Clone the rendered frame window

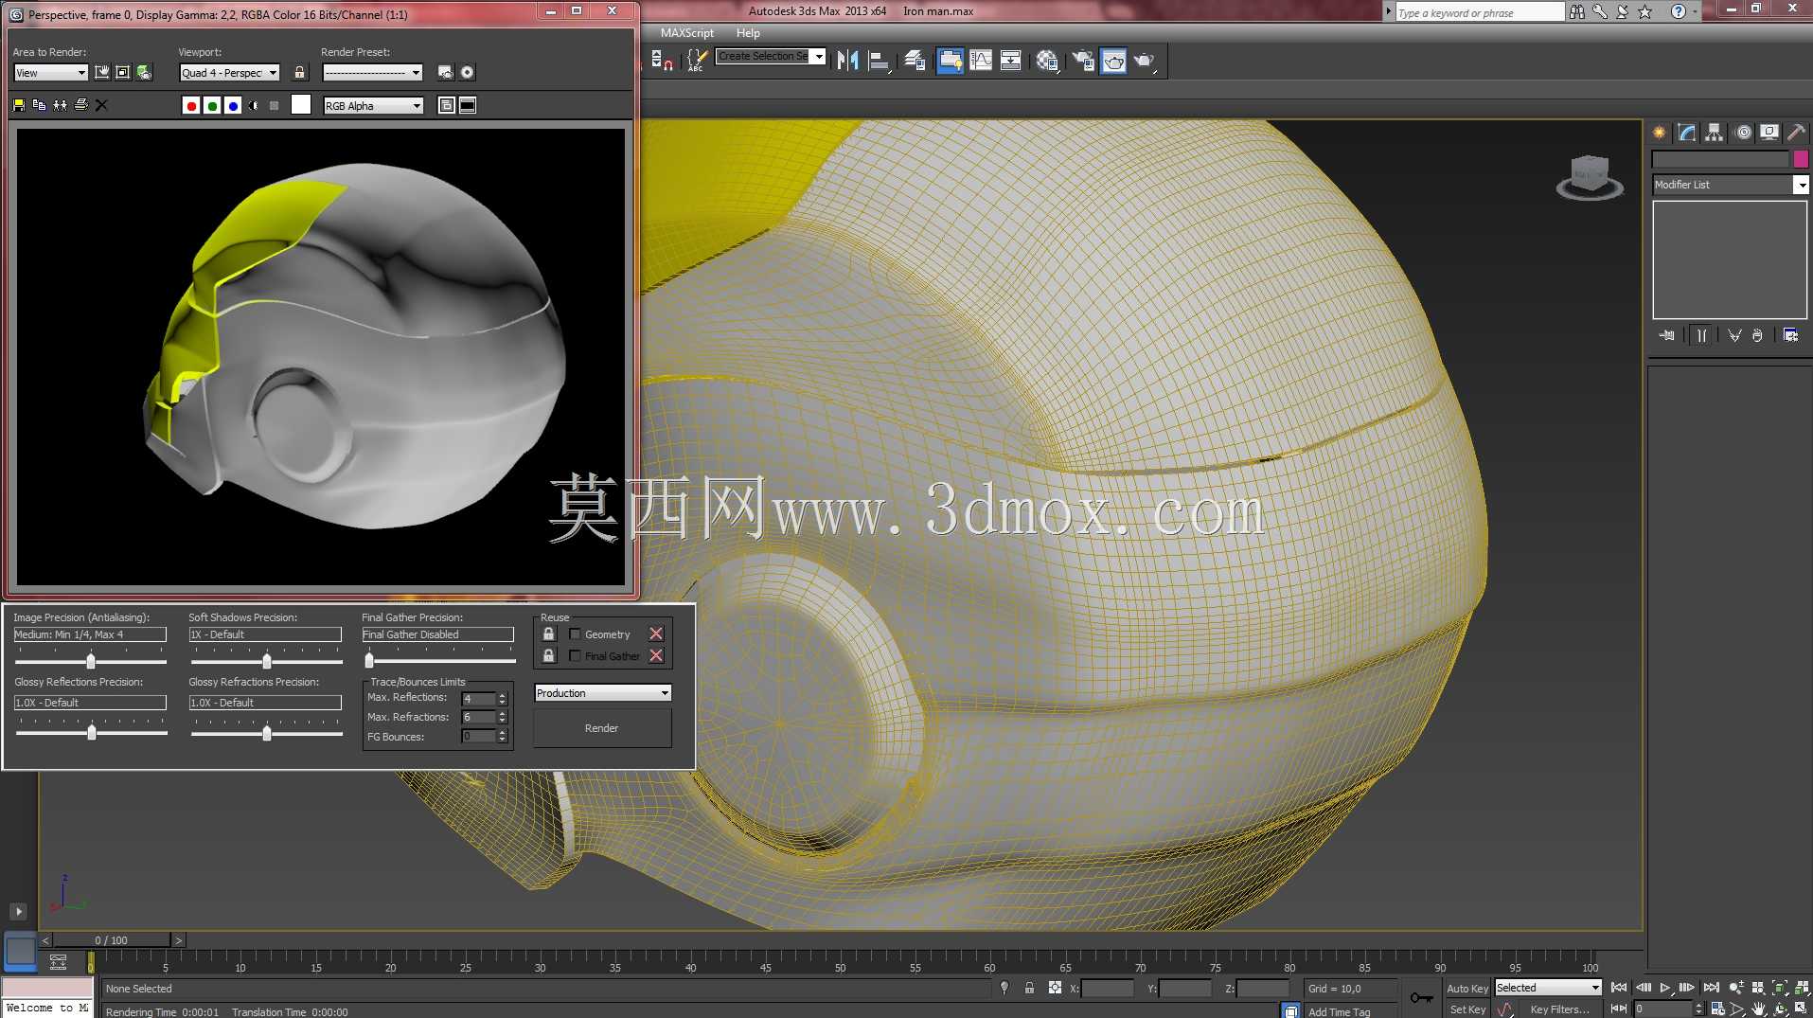tap(60, 105)
